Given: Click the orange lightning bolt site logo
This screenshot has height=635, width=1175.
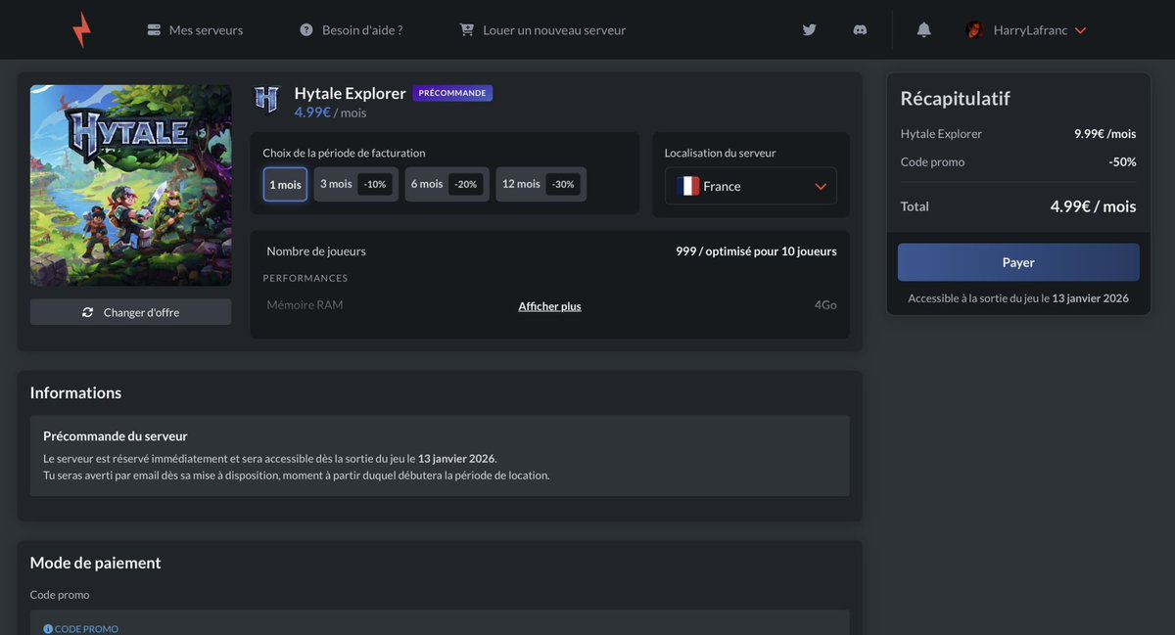Looking at the screenshot, I should (x=80, y=30).
